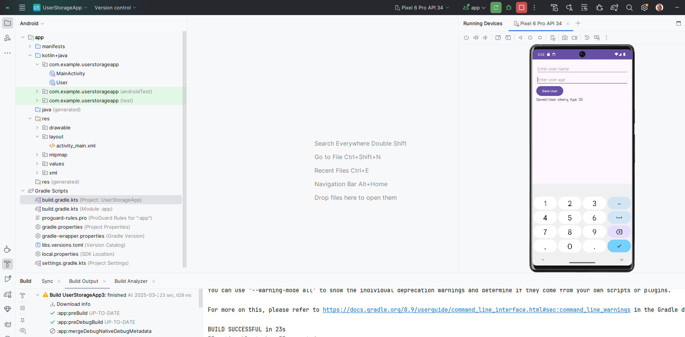Toggle the pin tab icon in Build panel
The width and height of the screenshot is (685, 337).
pos(23,320)
